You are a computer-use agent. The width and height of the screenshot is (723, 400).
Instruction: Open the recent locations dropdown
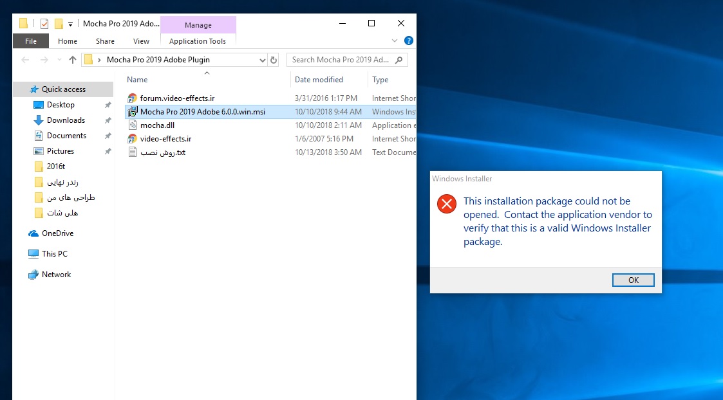(x=59, y=59)
